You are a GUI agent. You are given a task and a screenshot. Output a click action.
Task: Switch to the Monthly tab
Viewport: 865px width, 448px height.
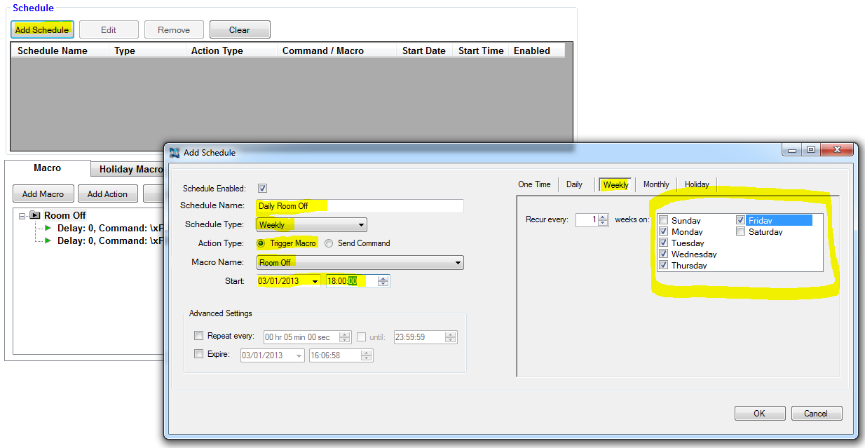click(656, 184)
